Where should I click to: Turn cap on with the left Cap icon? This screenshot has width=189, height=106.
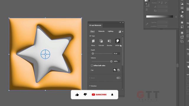point(115,70)
